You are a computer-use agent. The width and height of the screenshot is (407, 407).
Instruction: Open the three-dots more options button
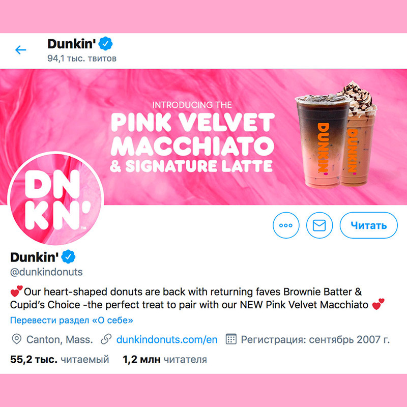click(x=286, y=225)
